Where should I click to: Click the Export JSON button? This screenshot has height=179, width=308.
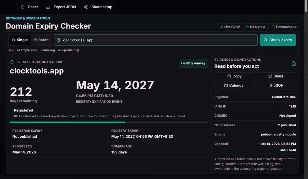tap(61, 7)
